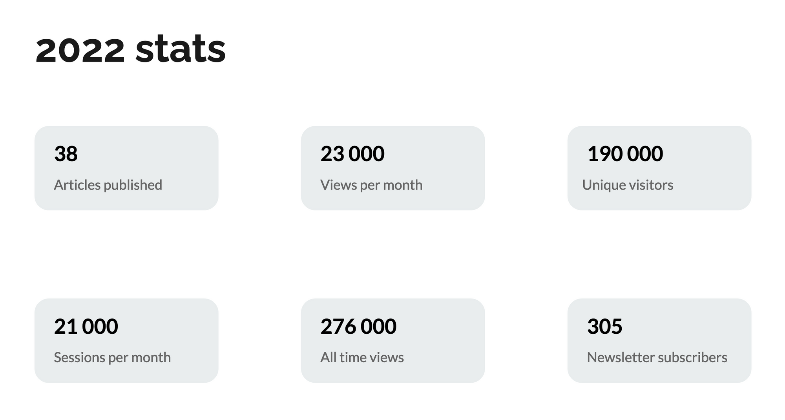Click the 'Sessions per month' label

click(112, 358)
